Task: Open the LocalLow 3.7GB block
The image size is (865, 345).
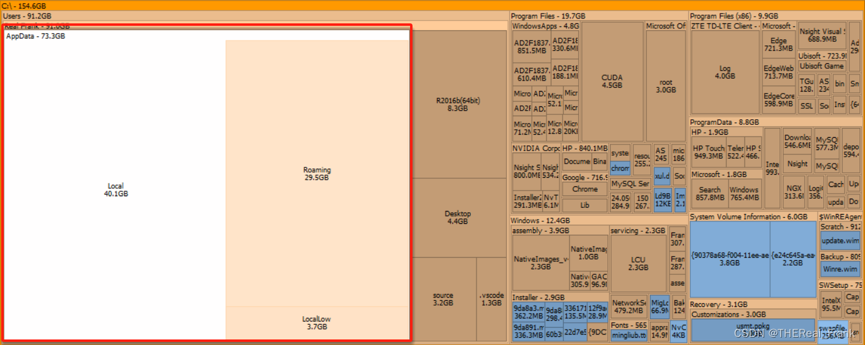Action: (x=317, y=323)
